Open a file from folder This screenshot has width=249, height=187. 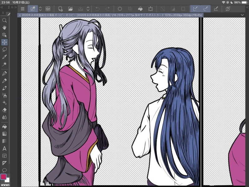point(70,9)
